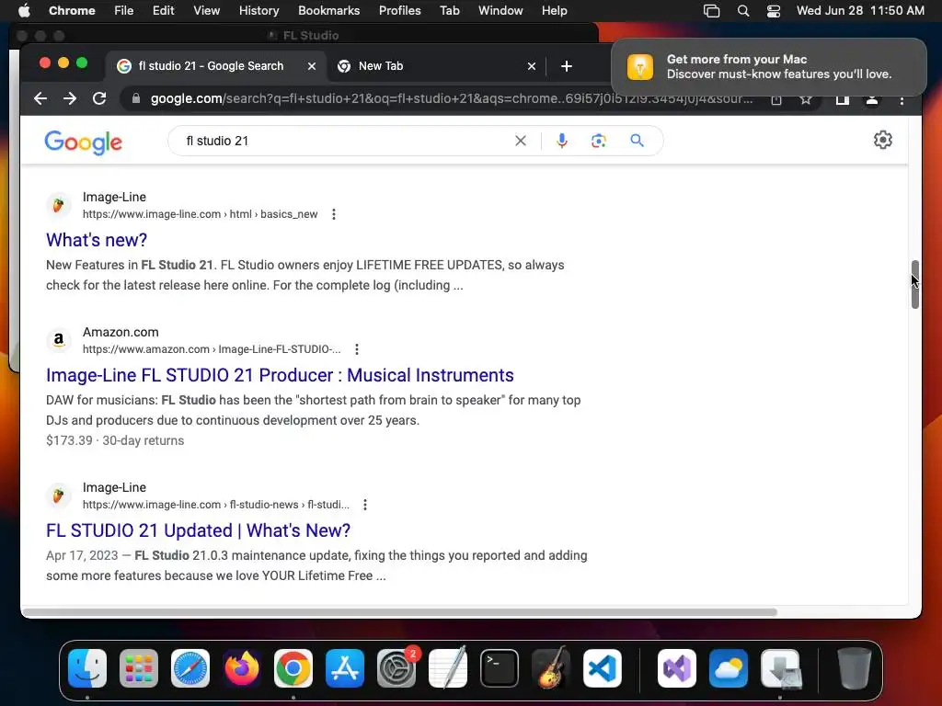Click the address bar URL
Viewport: 942px width, 706px height.
click(x=451, y=98)
